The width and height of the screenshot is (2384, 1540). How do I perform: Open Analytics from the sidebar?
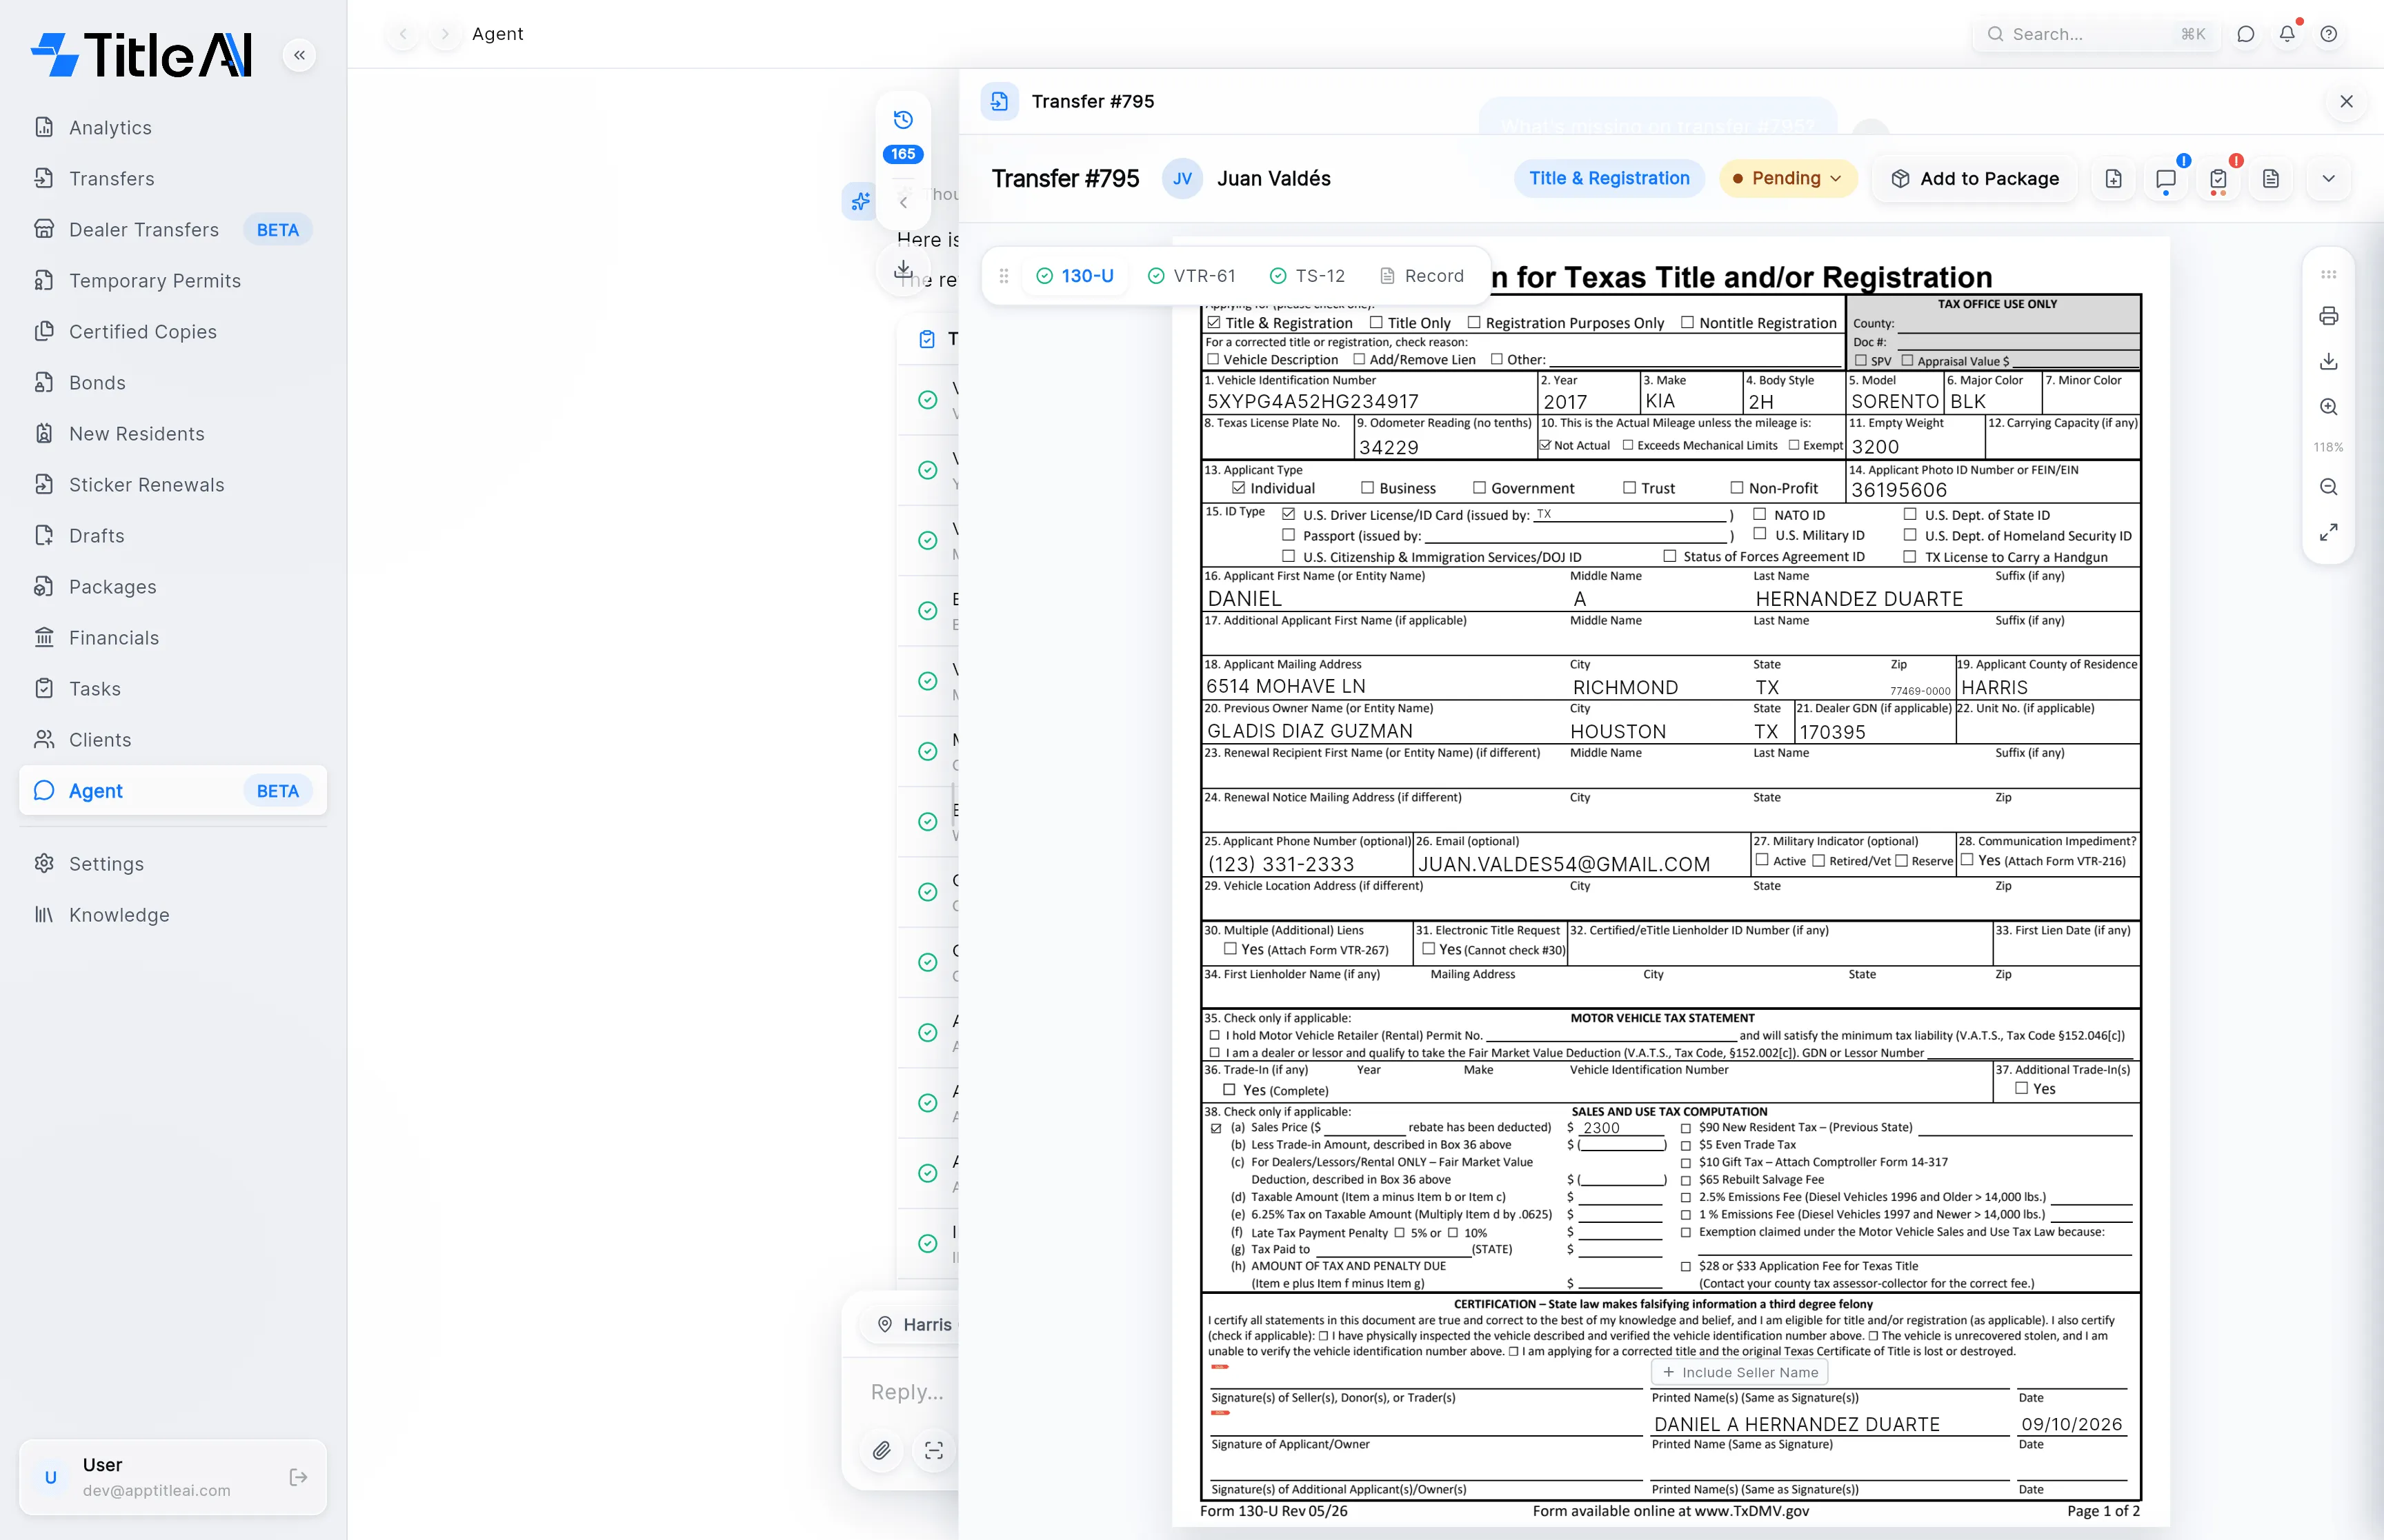click(110, 127)
